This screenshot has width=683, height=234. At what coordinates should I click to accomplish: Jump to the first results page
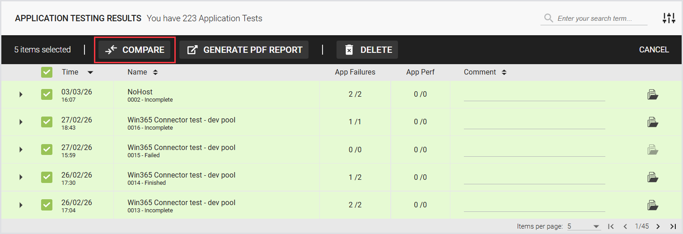pyautogui.click(x=611, y=226)
